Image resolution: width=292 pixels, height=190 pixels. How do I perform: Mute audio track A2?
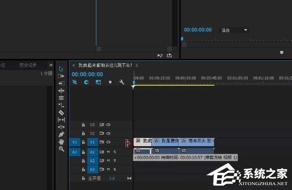point(109,161)
